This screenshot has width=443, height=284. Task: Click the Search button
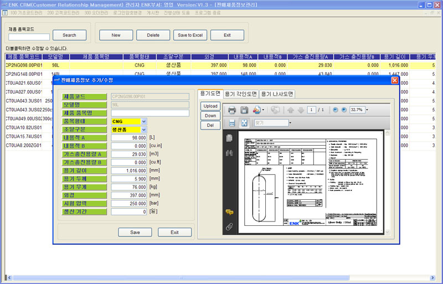(x=70, y=35)
